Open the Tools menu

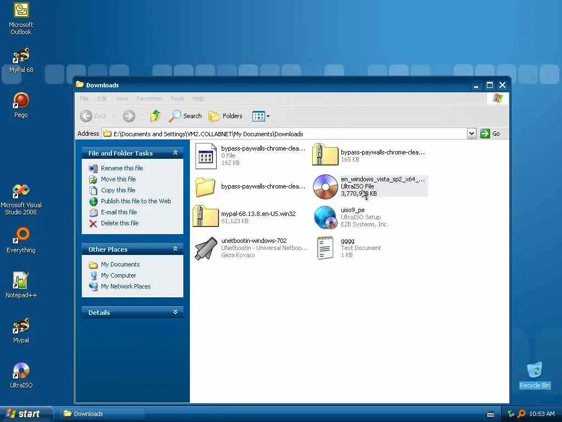(177, 98)
